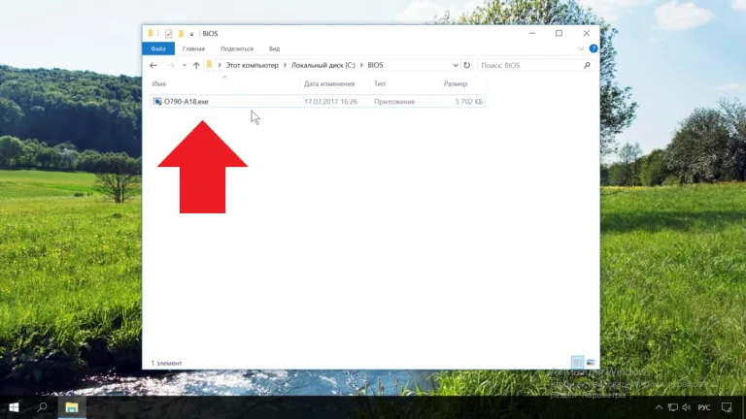This screenshot has width=746, height=419.
Task: Open recent locations dropdown arrow
Action: [185, 65]
